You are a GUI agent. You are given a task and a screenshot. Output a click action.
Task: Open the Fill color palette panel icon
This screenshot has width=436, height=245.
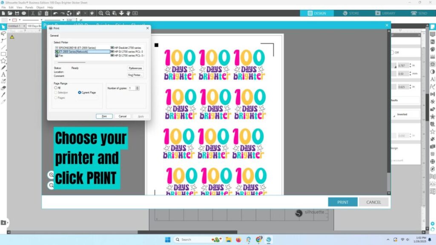pyautogui.click(x=433, y=49)
